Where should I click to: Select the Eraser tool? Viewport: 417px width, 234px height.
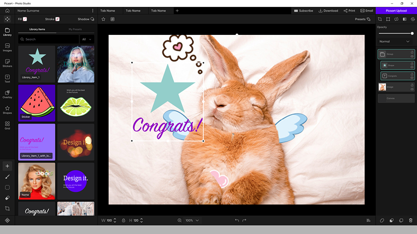pos(7,198)
